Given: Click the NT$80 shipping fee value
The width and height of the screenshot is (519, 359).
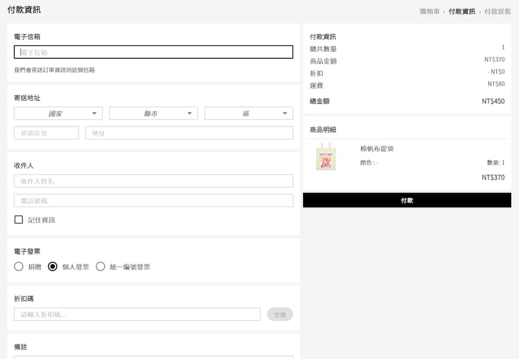Looking at the screenshot, I should [496, 84].
